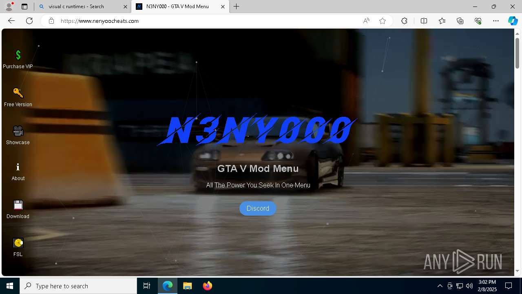This screenshot has height=294, width=522.
Task: Click the N3NY000 logo
Action: pyautogui.click(x=258, y=130)
